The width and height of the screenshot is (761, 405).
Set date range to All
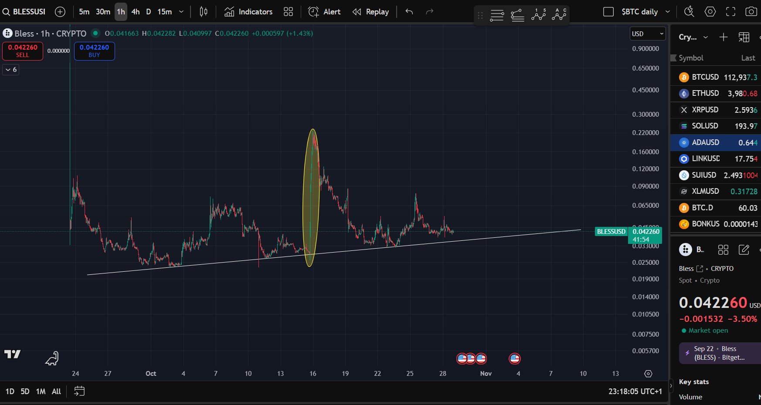click(x=56, y=391)
